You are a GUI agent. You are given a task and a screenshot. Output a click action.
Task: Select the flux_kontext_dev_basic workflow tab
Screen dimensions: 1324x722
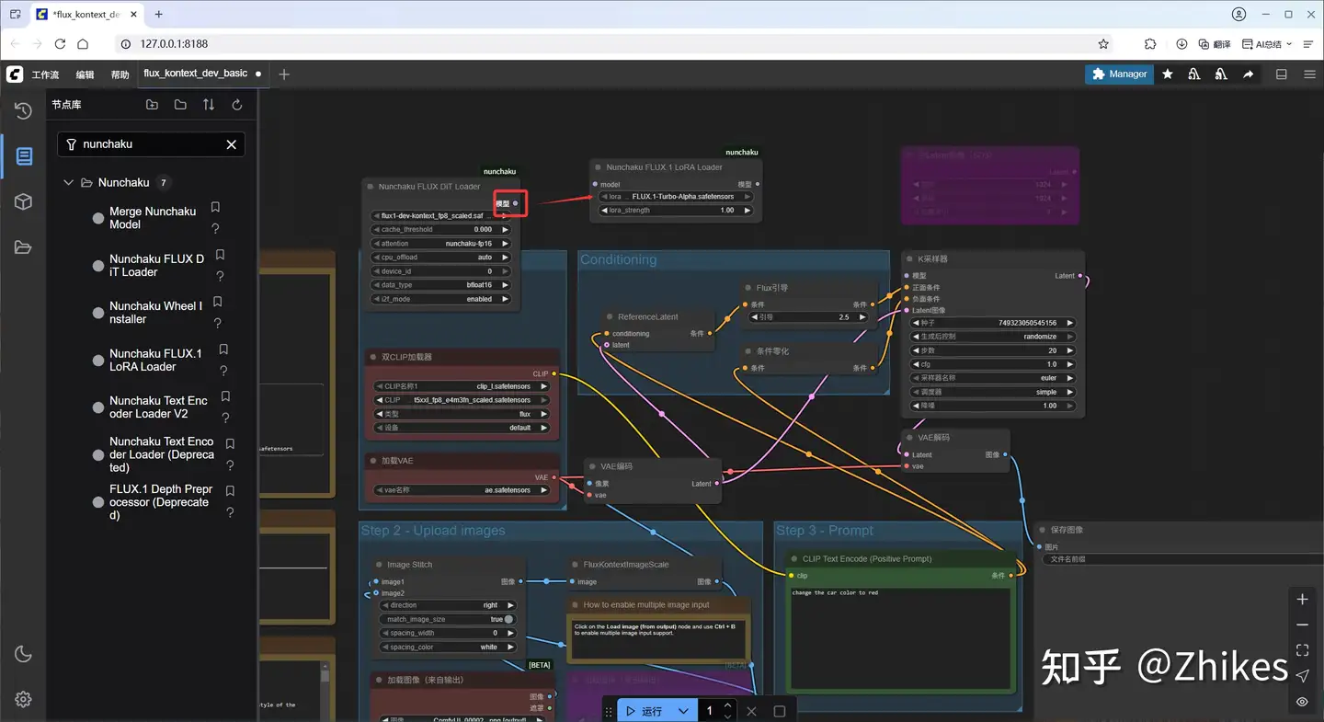[196, 74]
